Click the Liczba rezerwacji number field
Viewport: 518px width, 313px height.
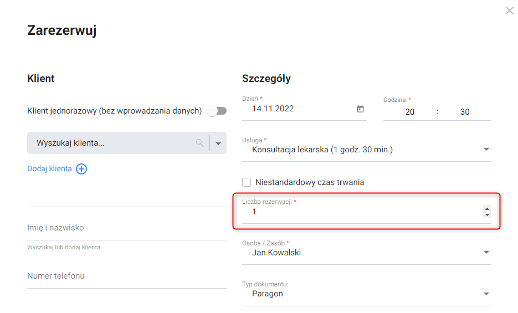tap(360, 212)
